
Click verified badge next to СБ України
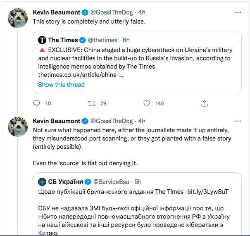coord(88,181)
